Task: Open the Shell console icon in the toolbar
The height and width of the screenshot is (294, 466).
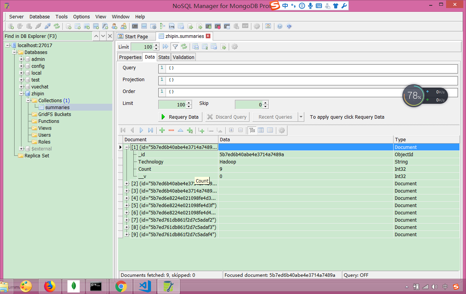Action: [x=135, y=26]
